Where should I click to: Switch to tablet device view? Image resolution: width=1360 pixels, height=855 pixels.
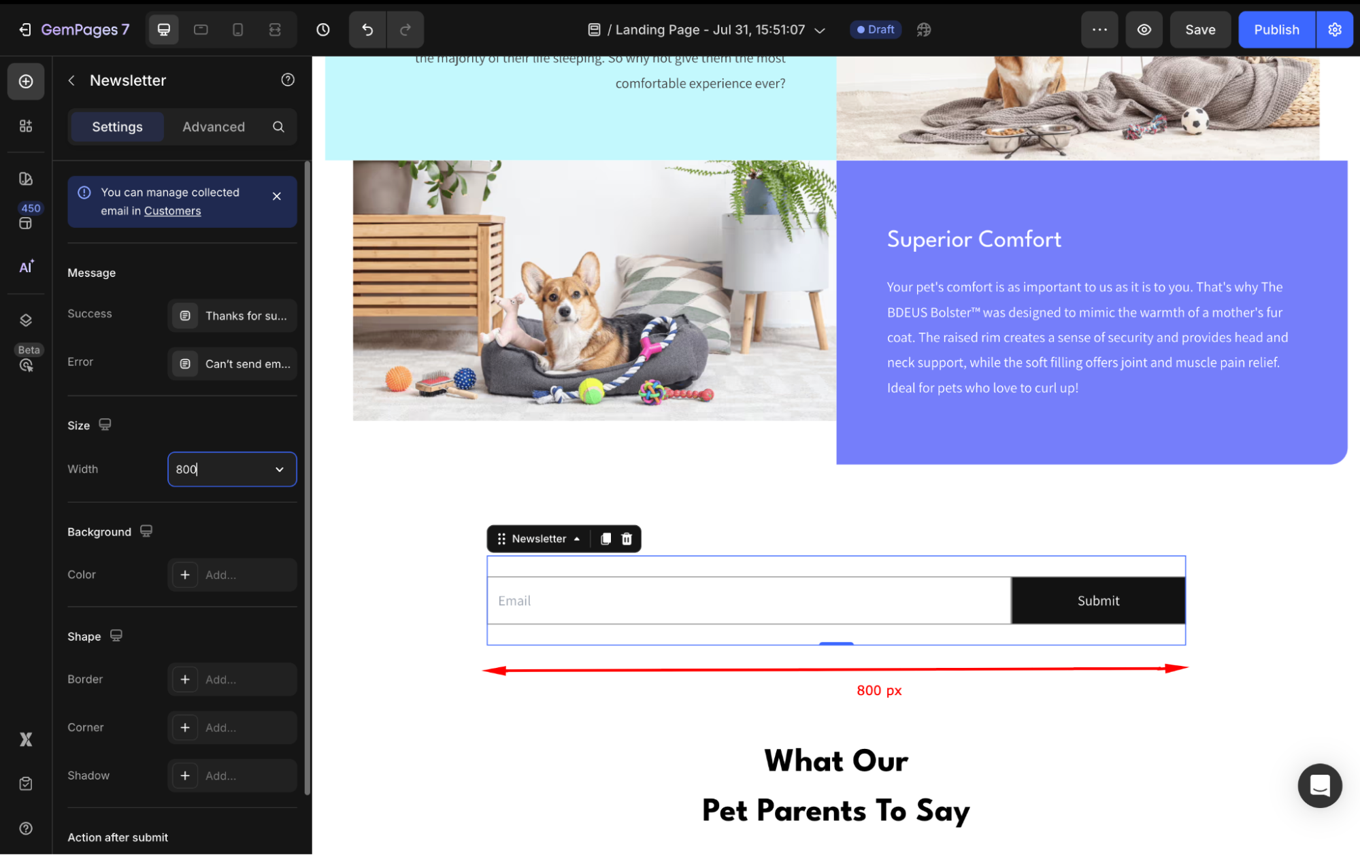(x=201, y=30)
